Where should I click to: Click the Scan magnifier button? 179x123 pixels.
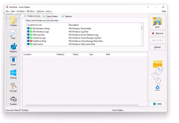pyautogui.click(x=157, y=22)
